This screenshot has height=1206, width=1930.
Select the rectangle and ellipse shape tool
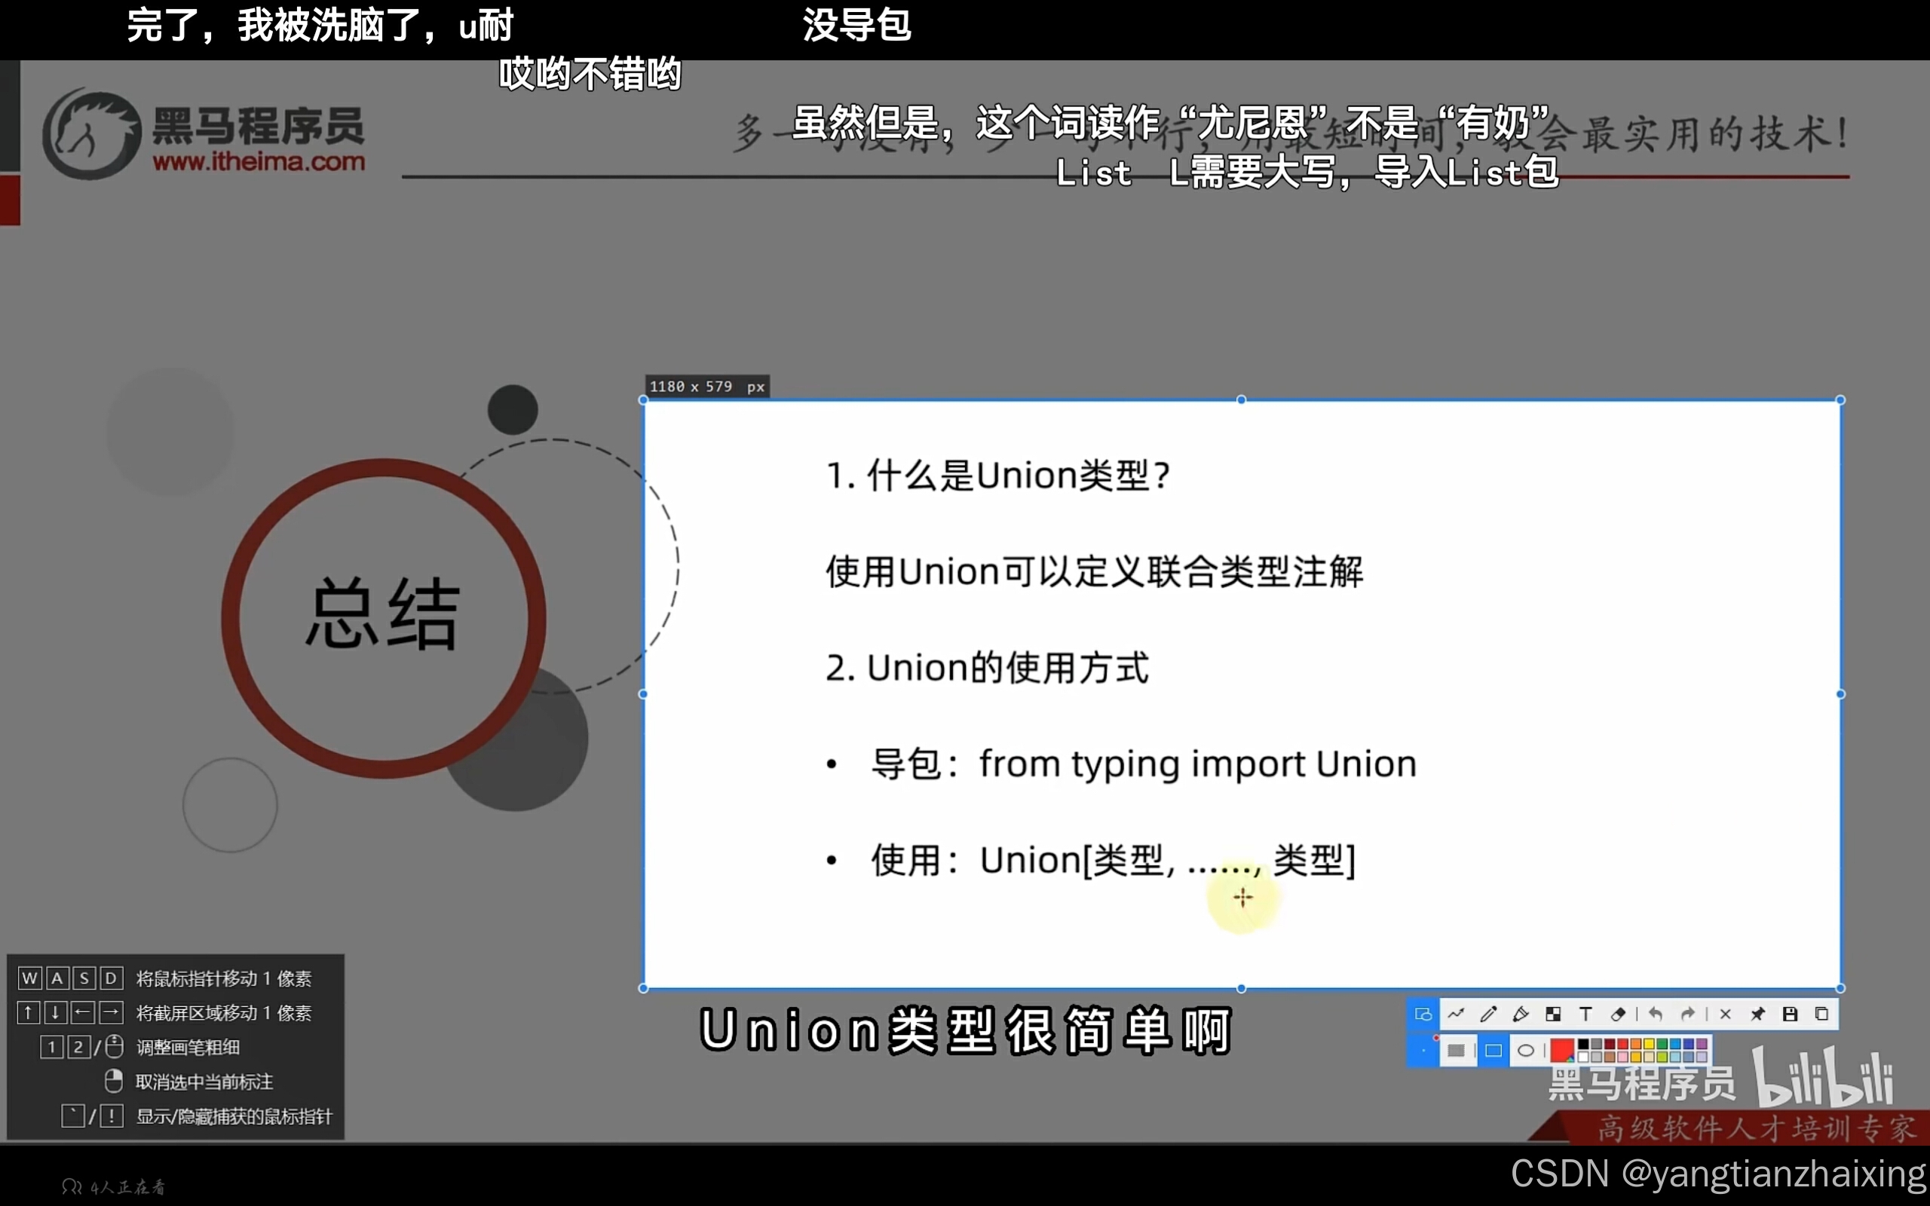pos(1423,1015)
